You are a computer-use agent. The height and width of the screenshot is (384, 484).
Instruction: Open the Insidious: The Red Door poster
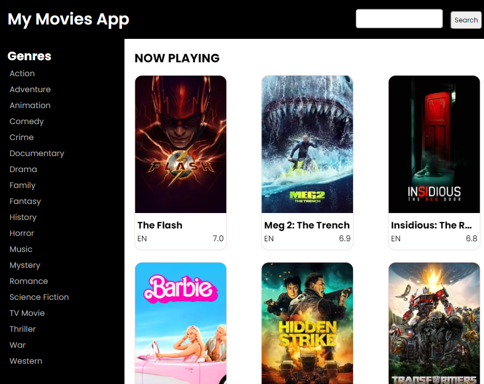(434, 144)
